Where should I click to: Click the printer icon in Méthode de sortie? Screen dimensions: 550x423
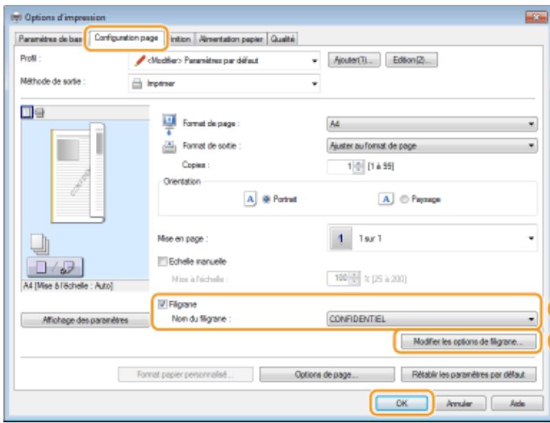(137, 84)
